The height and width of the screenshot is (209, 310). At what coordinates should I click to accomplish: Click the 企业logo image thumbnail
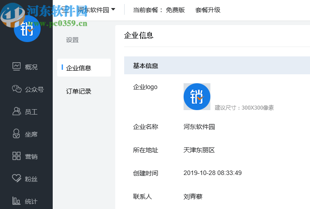[197, 97]
